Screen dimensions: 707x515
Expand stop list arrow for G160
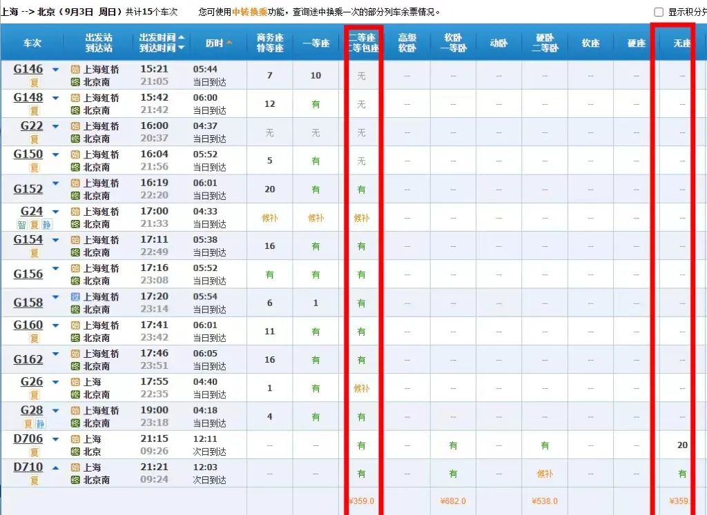pos(55,325)
